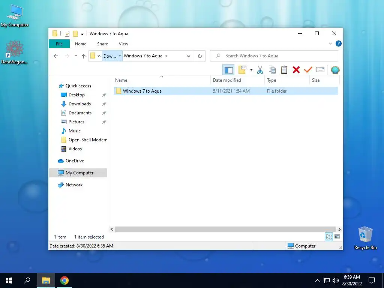The width and height of the screenshot is (384, 288).
Task: Open recent locations dropdown arrow
Action: coord(76,56)
